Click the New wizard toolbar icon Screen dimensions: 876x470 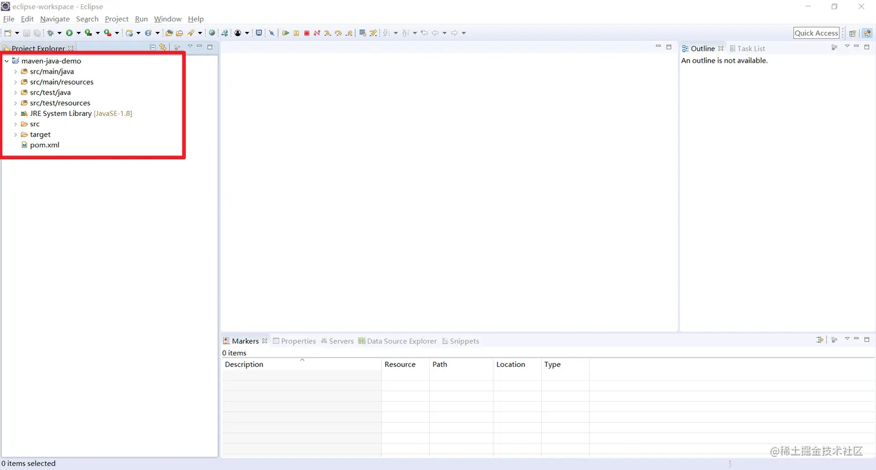pyautogui.click(x=8, y=33)
